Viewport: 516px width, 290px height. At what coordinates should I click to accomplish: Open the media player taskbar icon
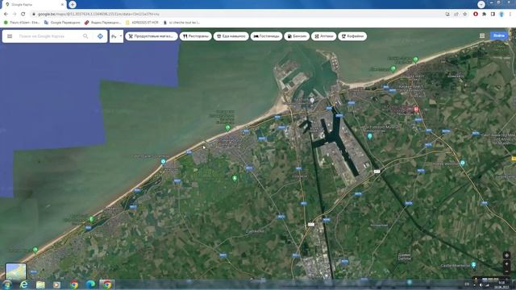pyautogui.click(x=57, y=284)
